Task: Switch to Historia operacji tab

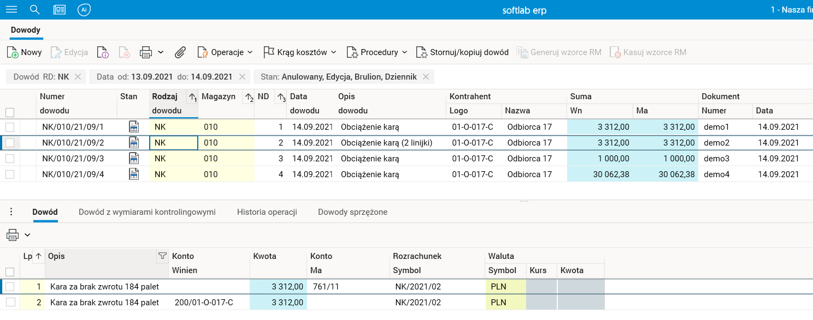Action: pos(267,212)
